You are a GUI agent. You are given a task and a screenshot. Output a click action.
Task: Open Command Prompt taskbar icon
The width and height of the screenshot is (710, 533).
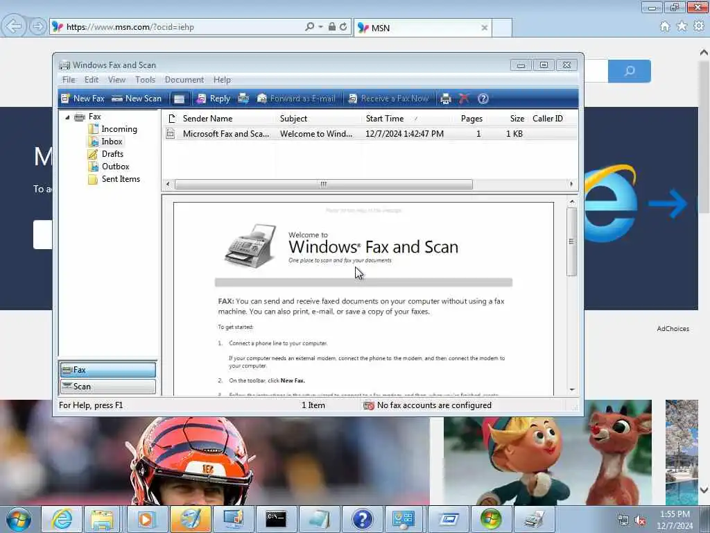point(276,519)
